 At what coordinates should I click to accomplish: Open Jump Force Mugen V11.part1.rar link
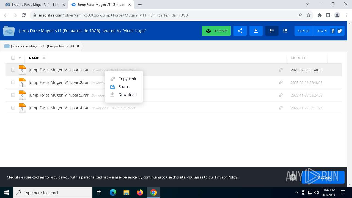click(x=59, y=70)
